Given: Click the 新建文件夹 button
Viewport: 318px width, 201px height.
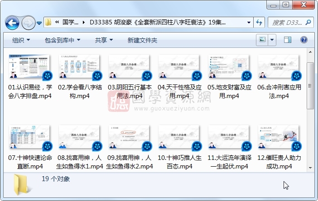Looking at the screenshot, I should tap(142, 40).
